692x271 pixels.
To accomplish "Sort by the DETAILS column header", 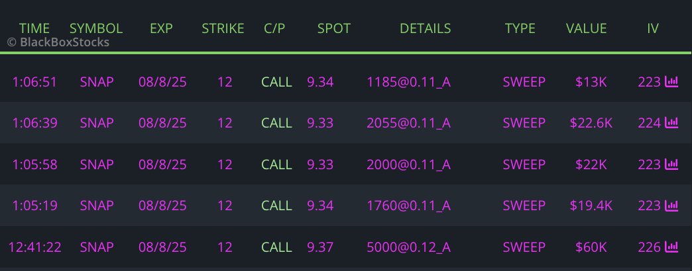I will pyautogui.click(x=425, y=28).
